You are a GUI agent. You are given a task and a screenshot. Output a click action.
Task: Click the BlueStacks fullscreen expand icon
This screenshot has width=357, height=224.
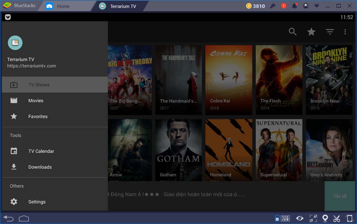(x=313, y=218)
